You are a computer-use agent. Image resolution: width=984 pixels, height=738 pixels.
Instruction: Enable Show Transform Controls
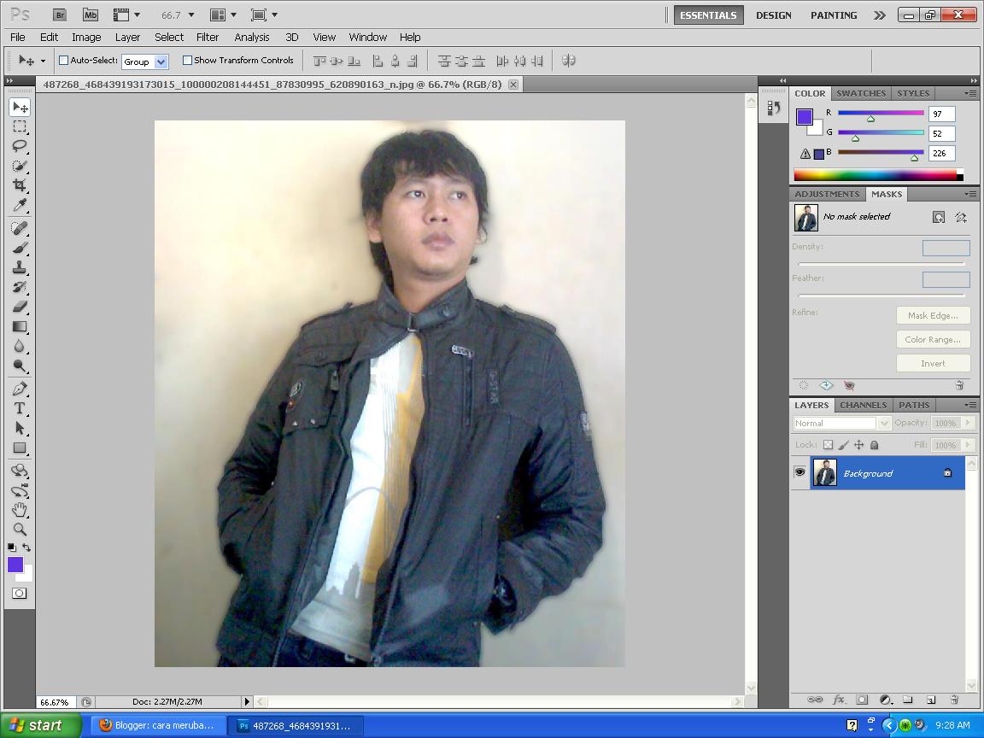(x=187, y=60)
